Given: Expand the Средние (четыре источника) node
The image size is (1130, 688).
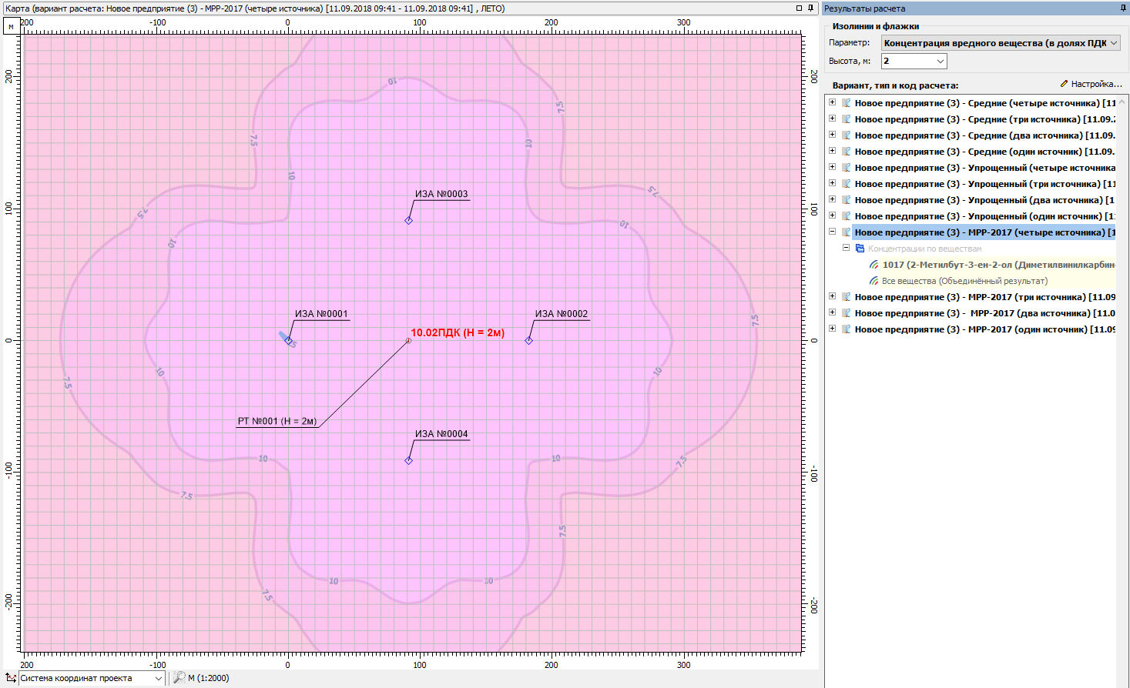Looking at the screenshot, I should click(832, 102).
